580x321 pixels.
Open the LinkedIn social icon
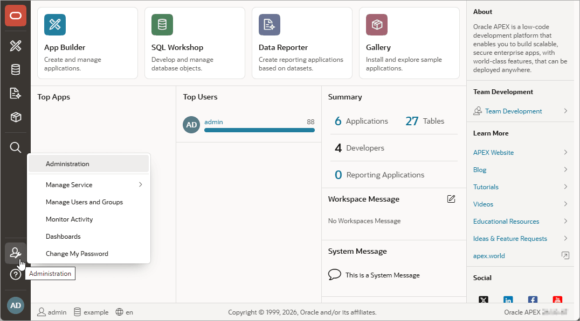[508, 299]
